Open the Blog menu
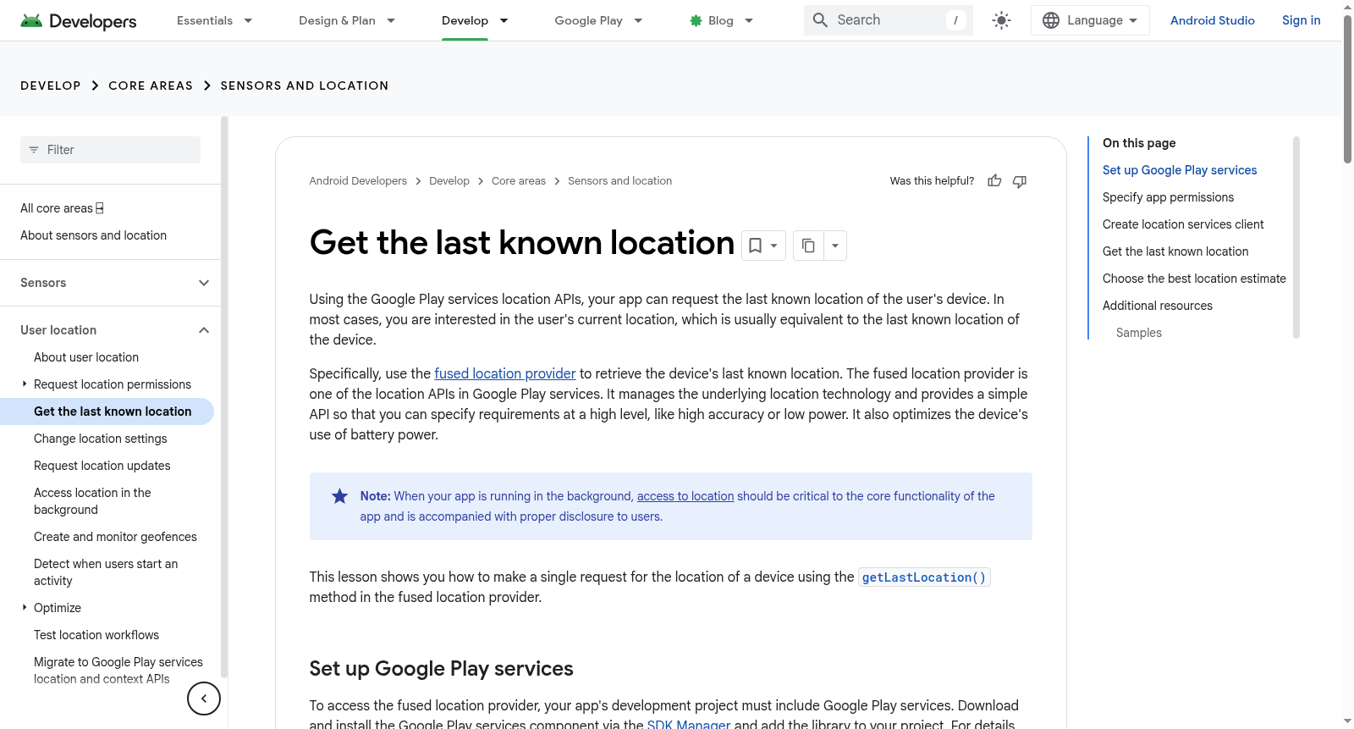 [x=721, y=20]
